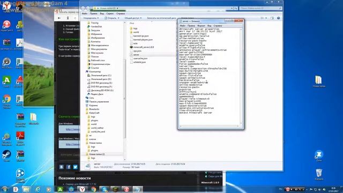Open the Файл menu in Explorer

[x=85, y=13]
